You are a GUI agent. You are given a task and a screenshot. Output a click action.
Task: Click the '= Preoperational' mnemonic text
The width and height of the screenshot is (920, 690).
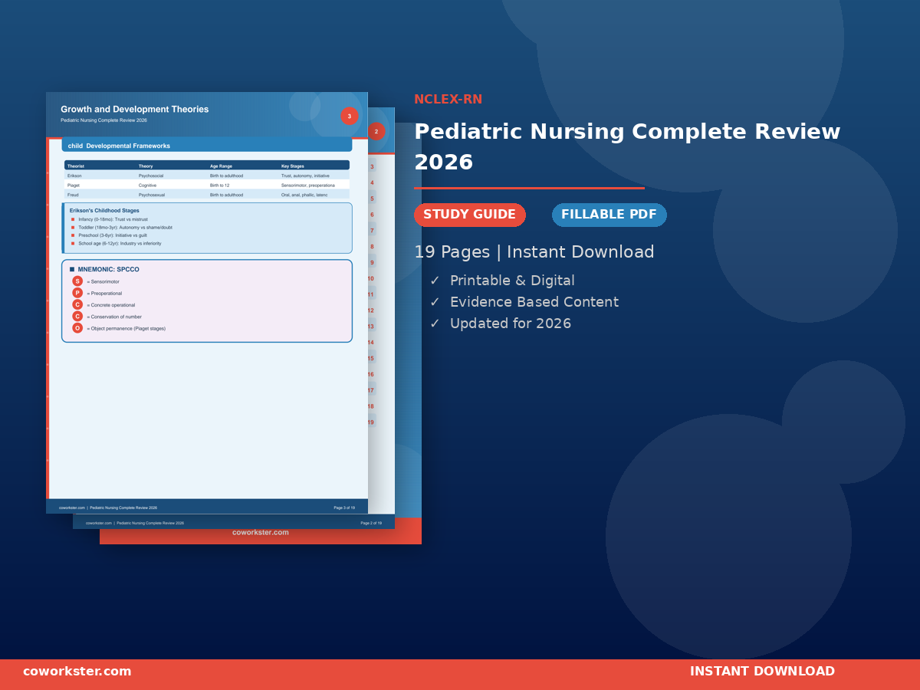tap(104, 293)
